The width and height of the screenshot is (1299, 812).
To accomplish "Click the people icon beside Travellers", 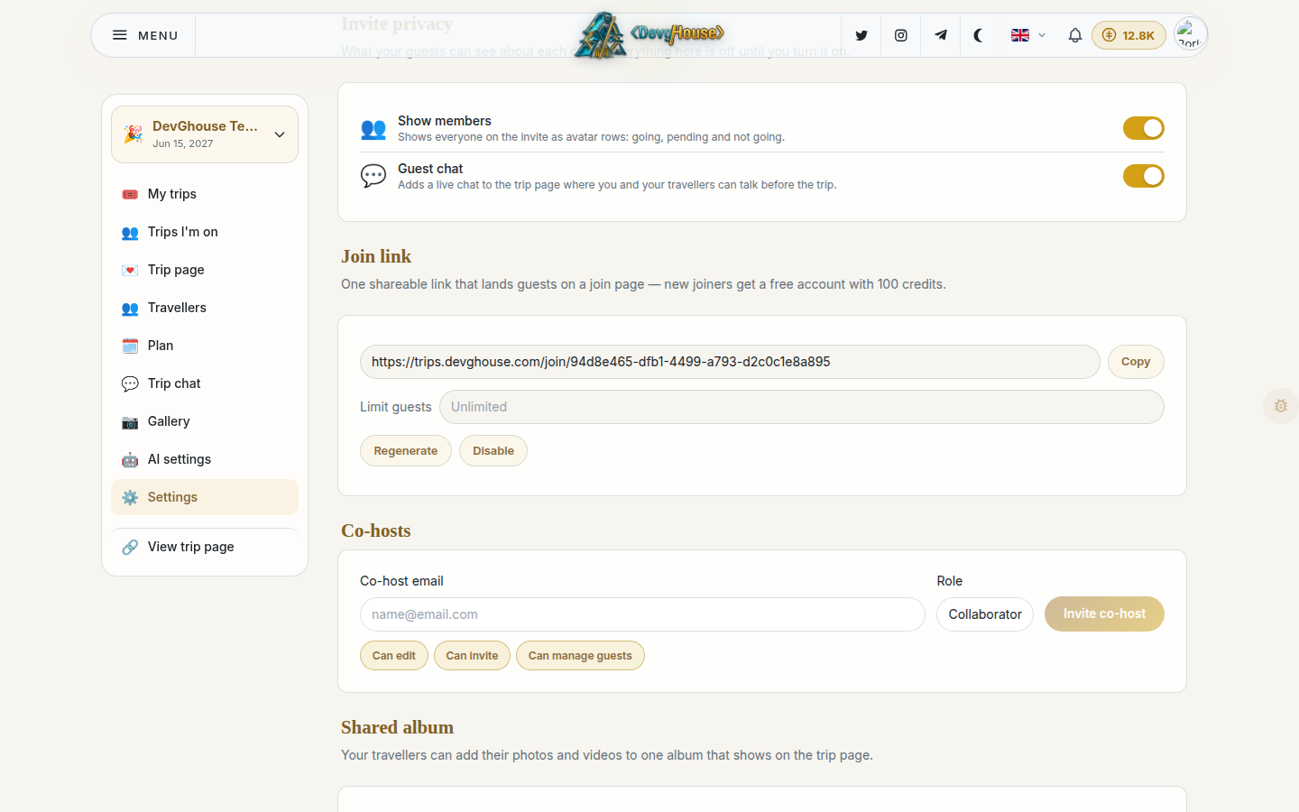I will pos(130,308).
